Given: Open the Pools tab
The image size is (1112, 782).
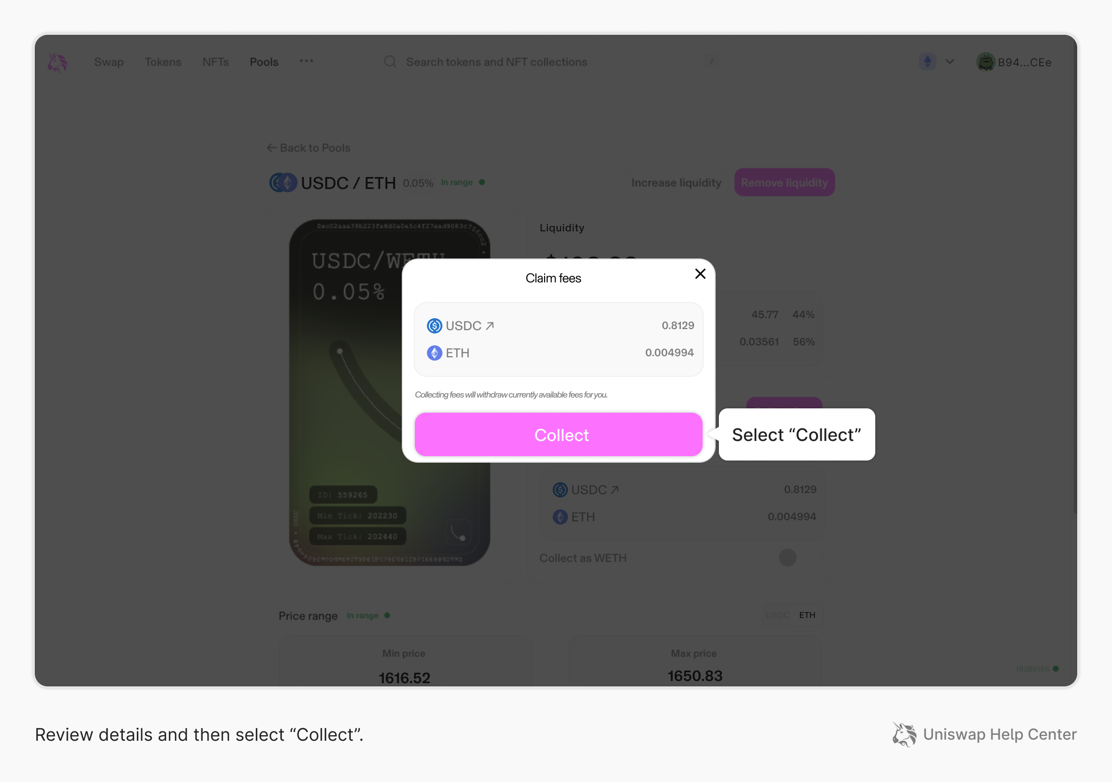Looking at the screenshot, I should click(264, 62).
